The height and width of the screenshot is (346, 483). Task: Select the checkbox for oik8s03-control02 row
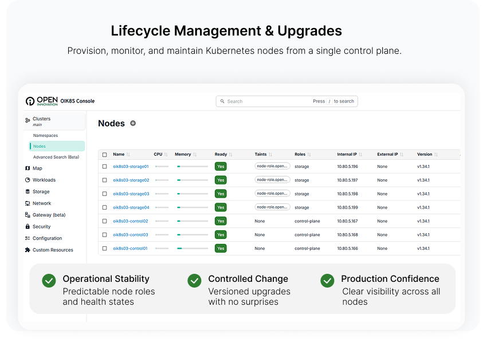click(x=104, y=221)
